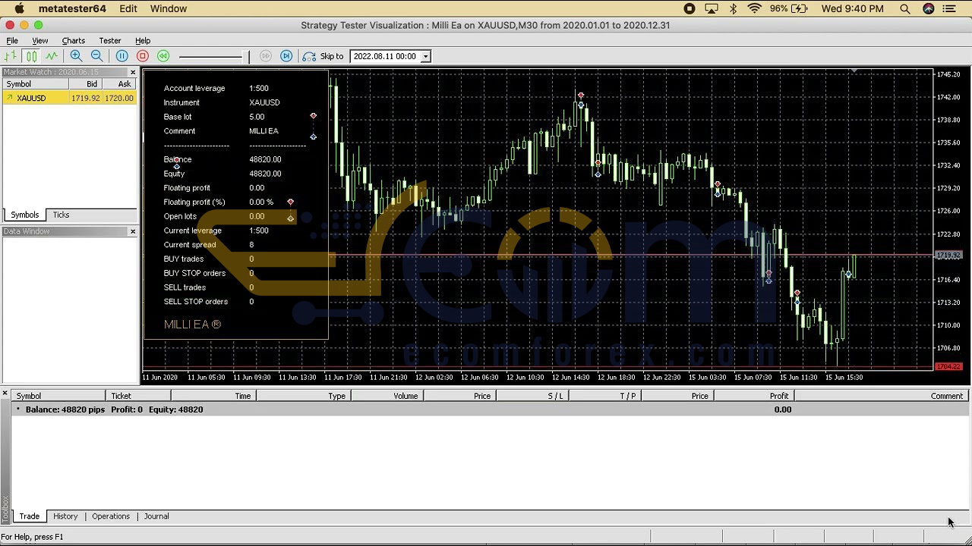Zoom in on the chart
Image resolution: width=972 pixels, height=546 pixels.
(76, 56)
